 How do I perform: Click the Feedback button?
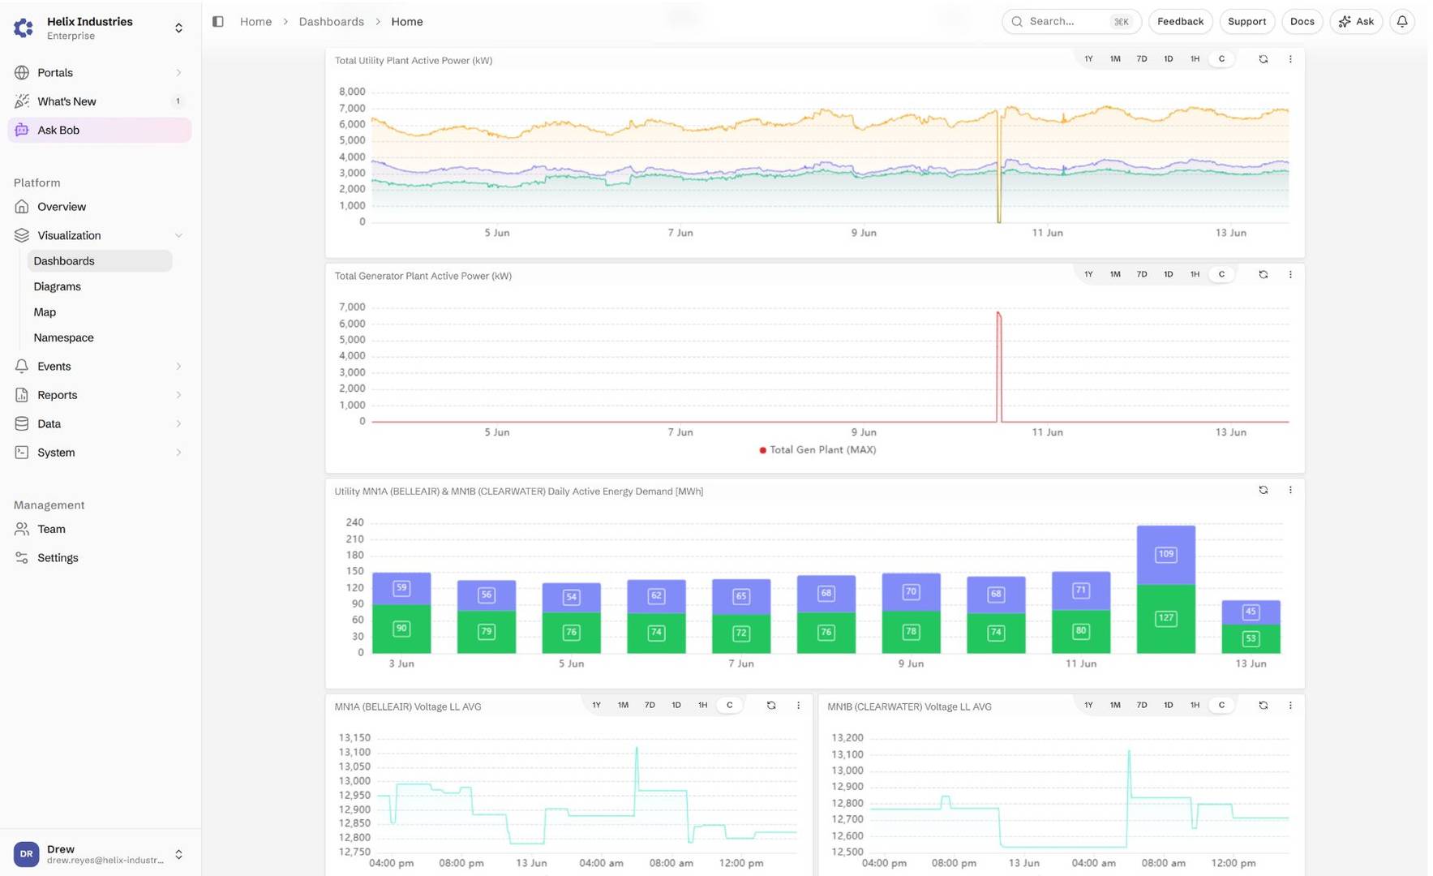[x=1180, y=22]
